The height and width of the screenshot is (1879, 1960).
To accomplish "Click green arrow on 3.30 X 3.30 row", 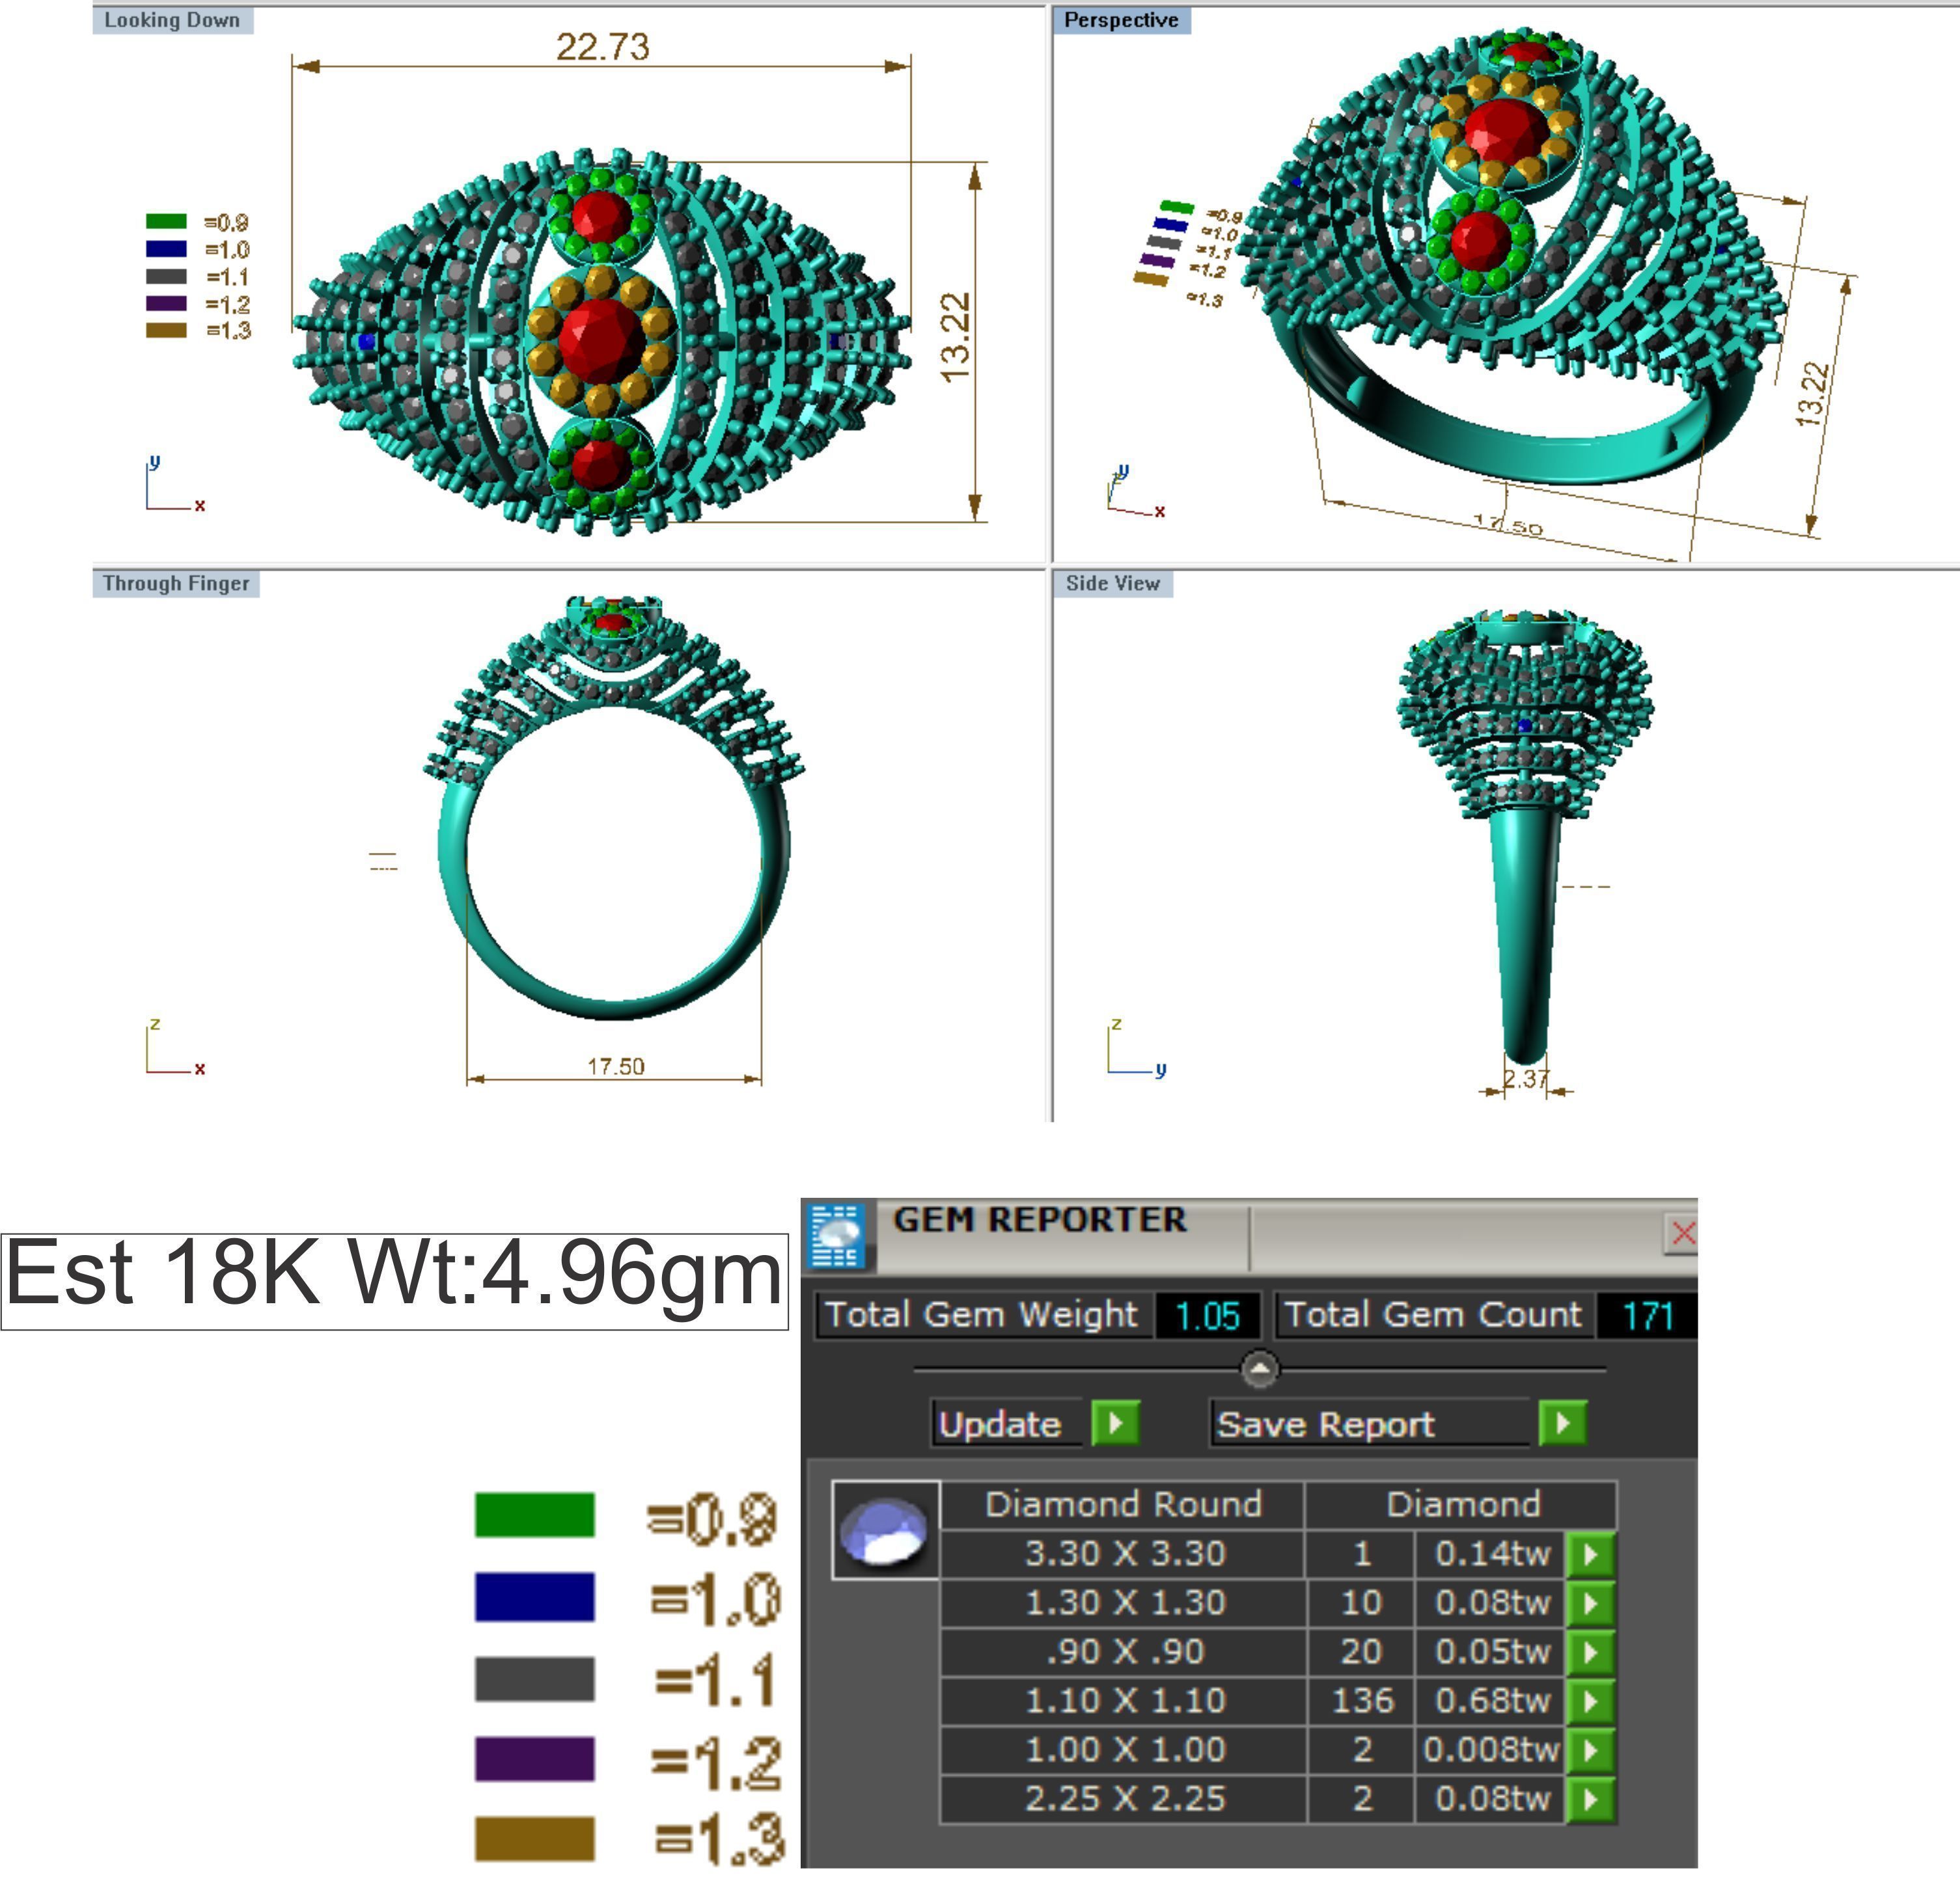I will point(1590,1554).
